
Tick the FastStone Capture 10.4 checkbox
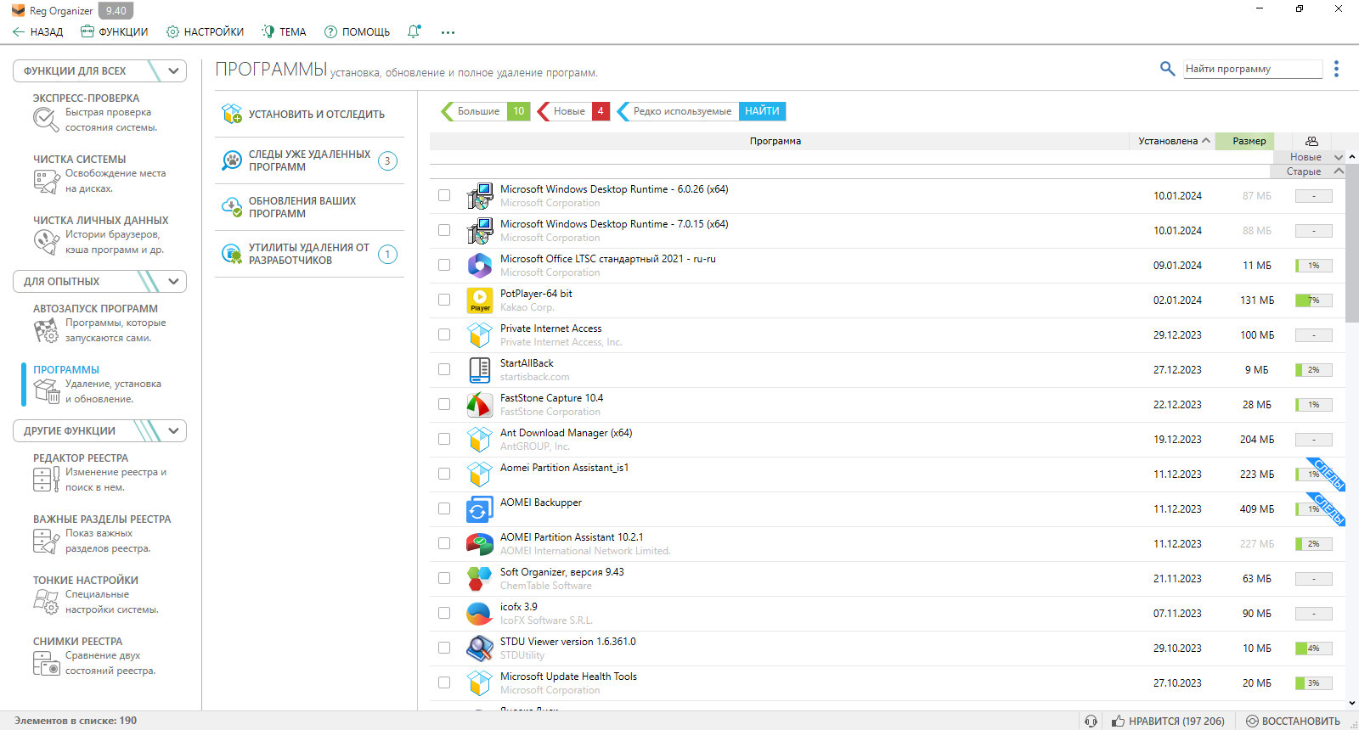click(x=444, y=404)
